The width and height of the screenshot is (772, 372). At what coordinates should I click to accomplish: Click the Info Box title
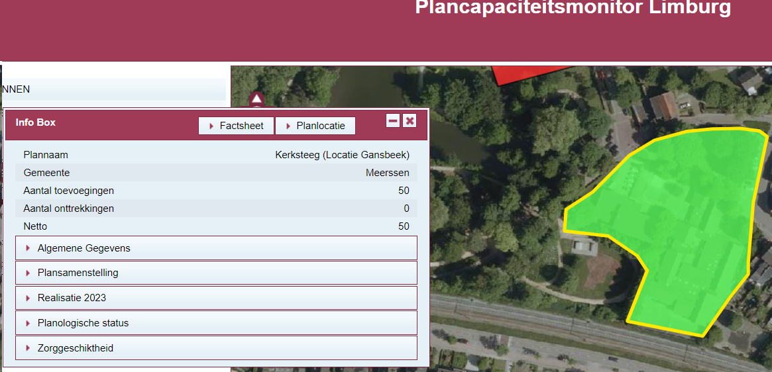[35, 122]
